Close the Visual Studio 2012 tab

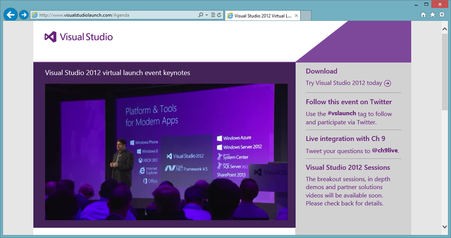click(296, 16)
